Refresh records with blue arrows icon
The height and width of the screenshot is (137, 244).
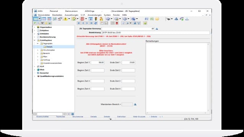[96, 23]
